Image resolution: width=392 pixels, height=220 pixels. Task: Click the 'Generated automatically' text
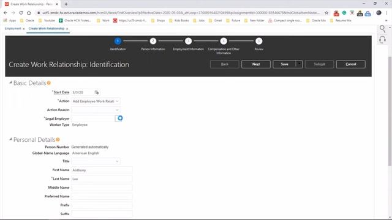point(90,147)
